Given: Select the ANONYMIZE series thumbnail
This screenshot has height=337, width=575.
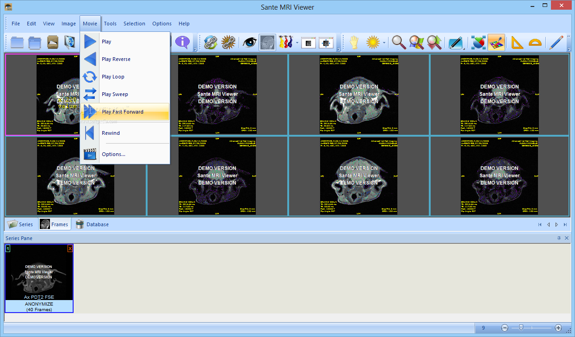Looking at the screenshot, I should (x=39, y=278).
